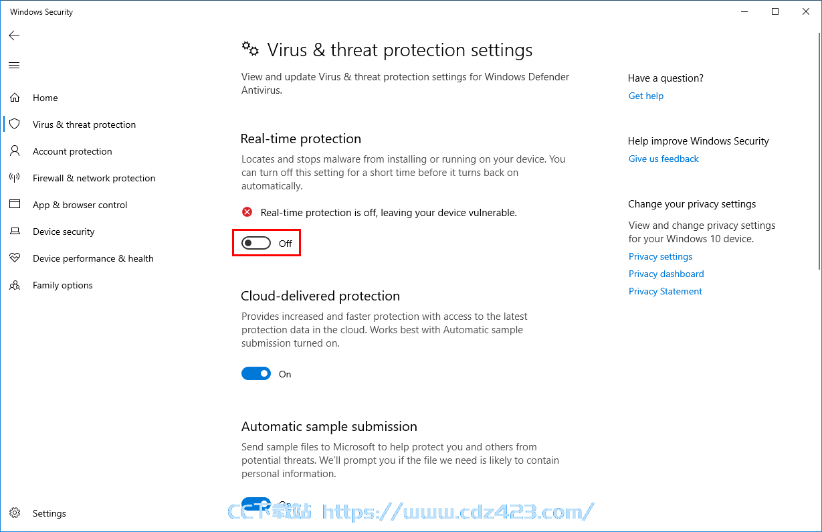Click the Give us feedback link
Screen dimensions: 822x532
663,159
